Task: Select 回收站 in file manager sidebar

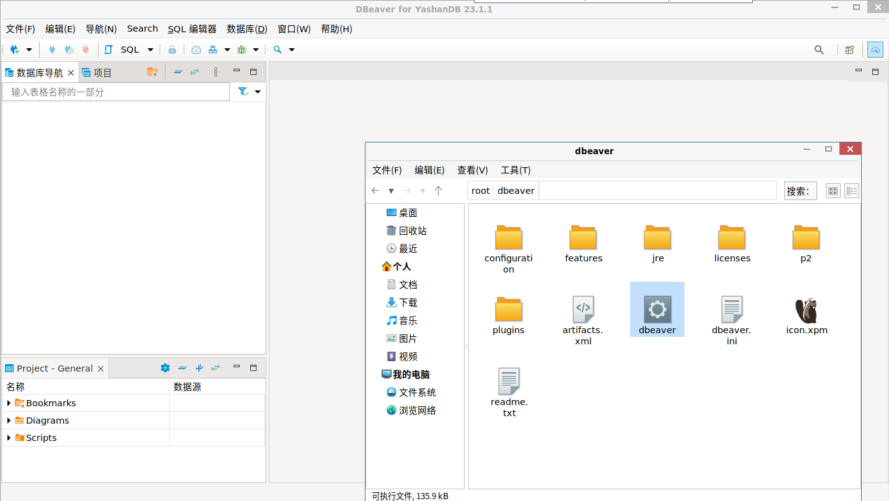Action: coord(406,231)
